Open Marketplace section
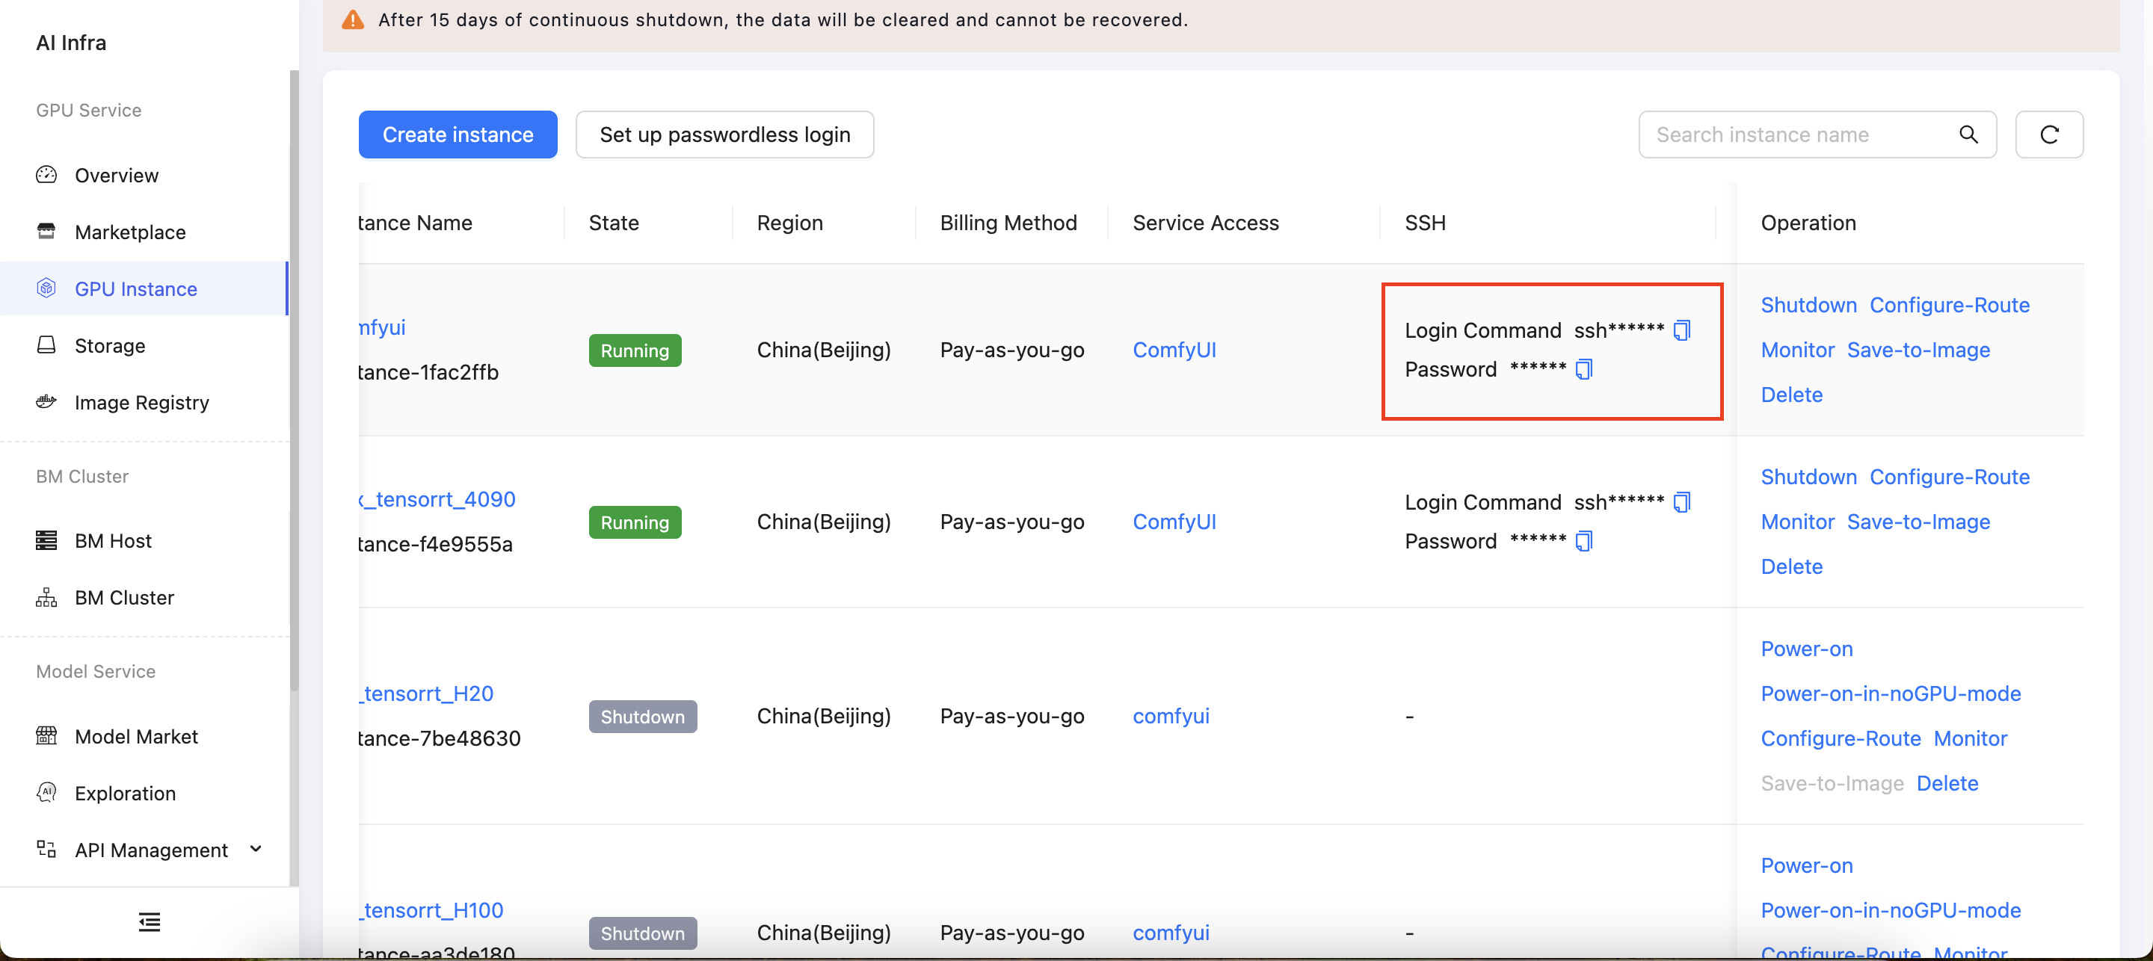This screenshot has width=2153, height=961. click(x=130, y=232)
